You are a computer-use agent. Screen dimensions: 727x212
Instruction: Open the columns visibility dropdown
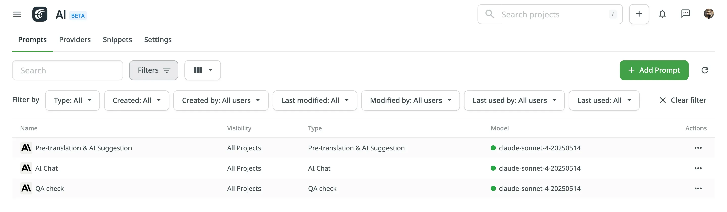pyautogui.click(x=202, y=70)
